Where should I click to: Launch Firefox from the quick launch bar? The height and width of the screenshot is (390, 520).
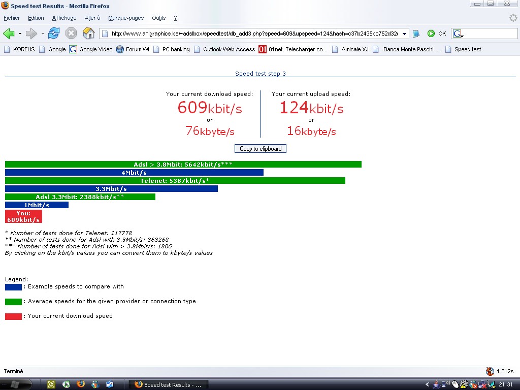click(x=81, y=384)
